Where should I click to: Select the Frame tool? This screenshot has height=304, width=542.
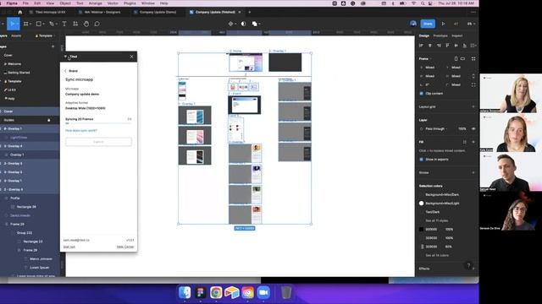tap(25, 24)
